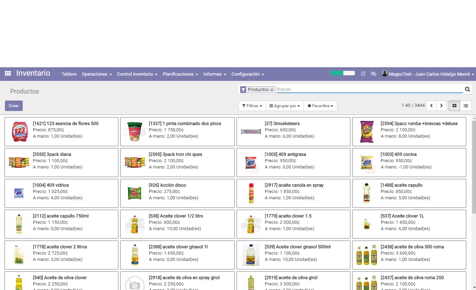Open the aceite clover 2 litros image

pyautogui.click(x=19, y=255)
